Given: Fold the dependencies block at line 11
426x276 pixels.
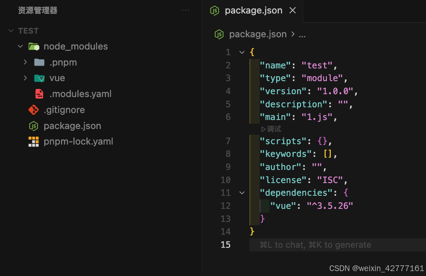Looking at the screenshot, I should click(242, 193).
